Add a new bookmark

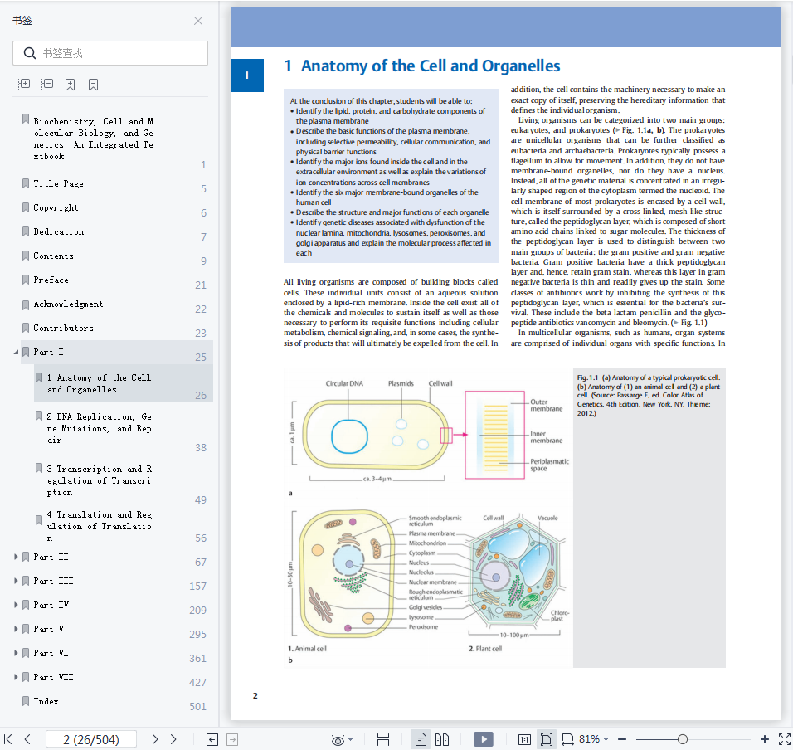click(71, 85)
